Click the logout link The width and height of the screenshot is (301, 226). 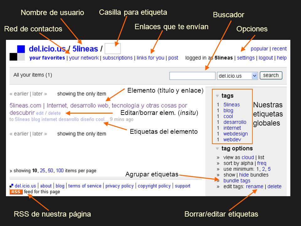[x=266, y=58]
